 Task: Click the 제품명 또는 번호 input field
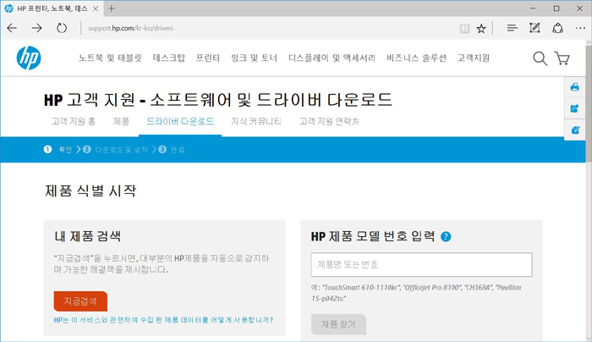click(x=422, y=264)
